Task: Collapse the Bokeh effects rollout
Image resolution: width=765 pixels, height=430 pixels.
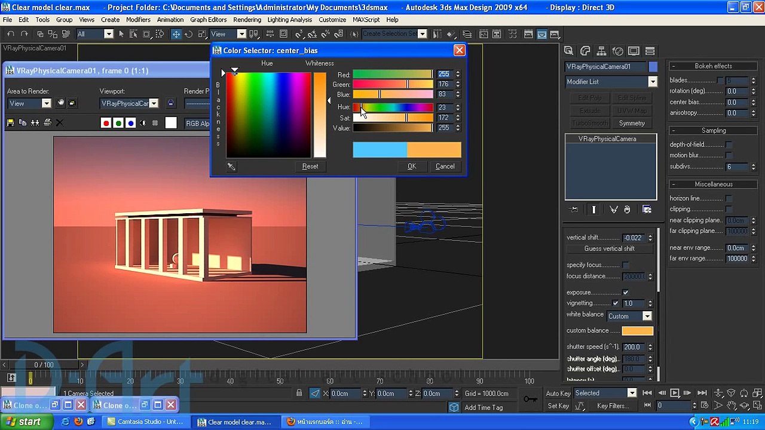Action: pos(713,66)
